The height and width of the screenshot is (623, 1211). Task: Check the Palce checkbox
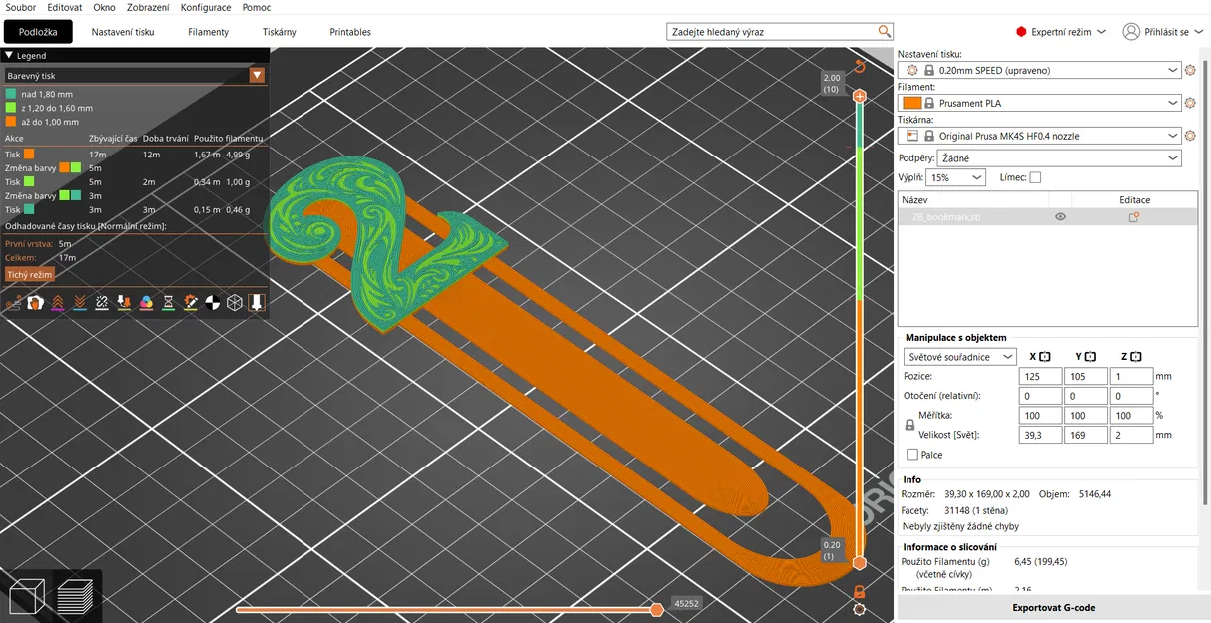[x=912, y=455]
